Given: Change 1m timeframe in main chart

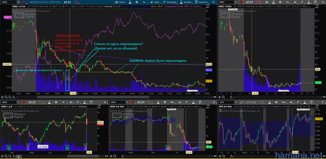Looking at the screenshot, I should pyautogui.click(x=144, y=2).
